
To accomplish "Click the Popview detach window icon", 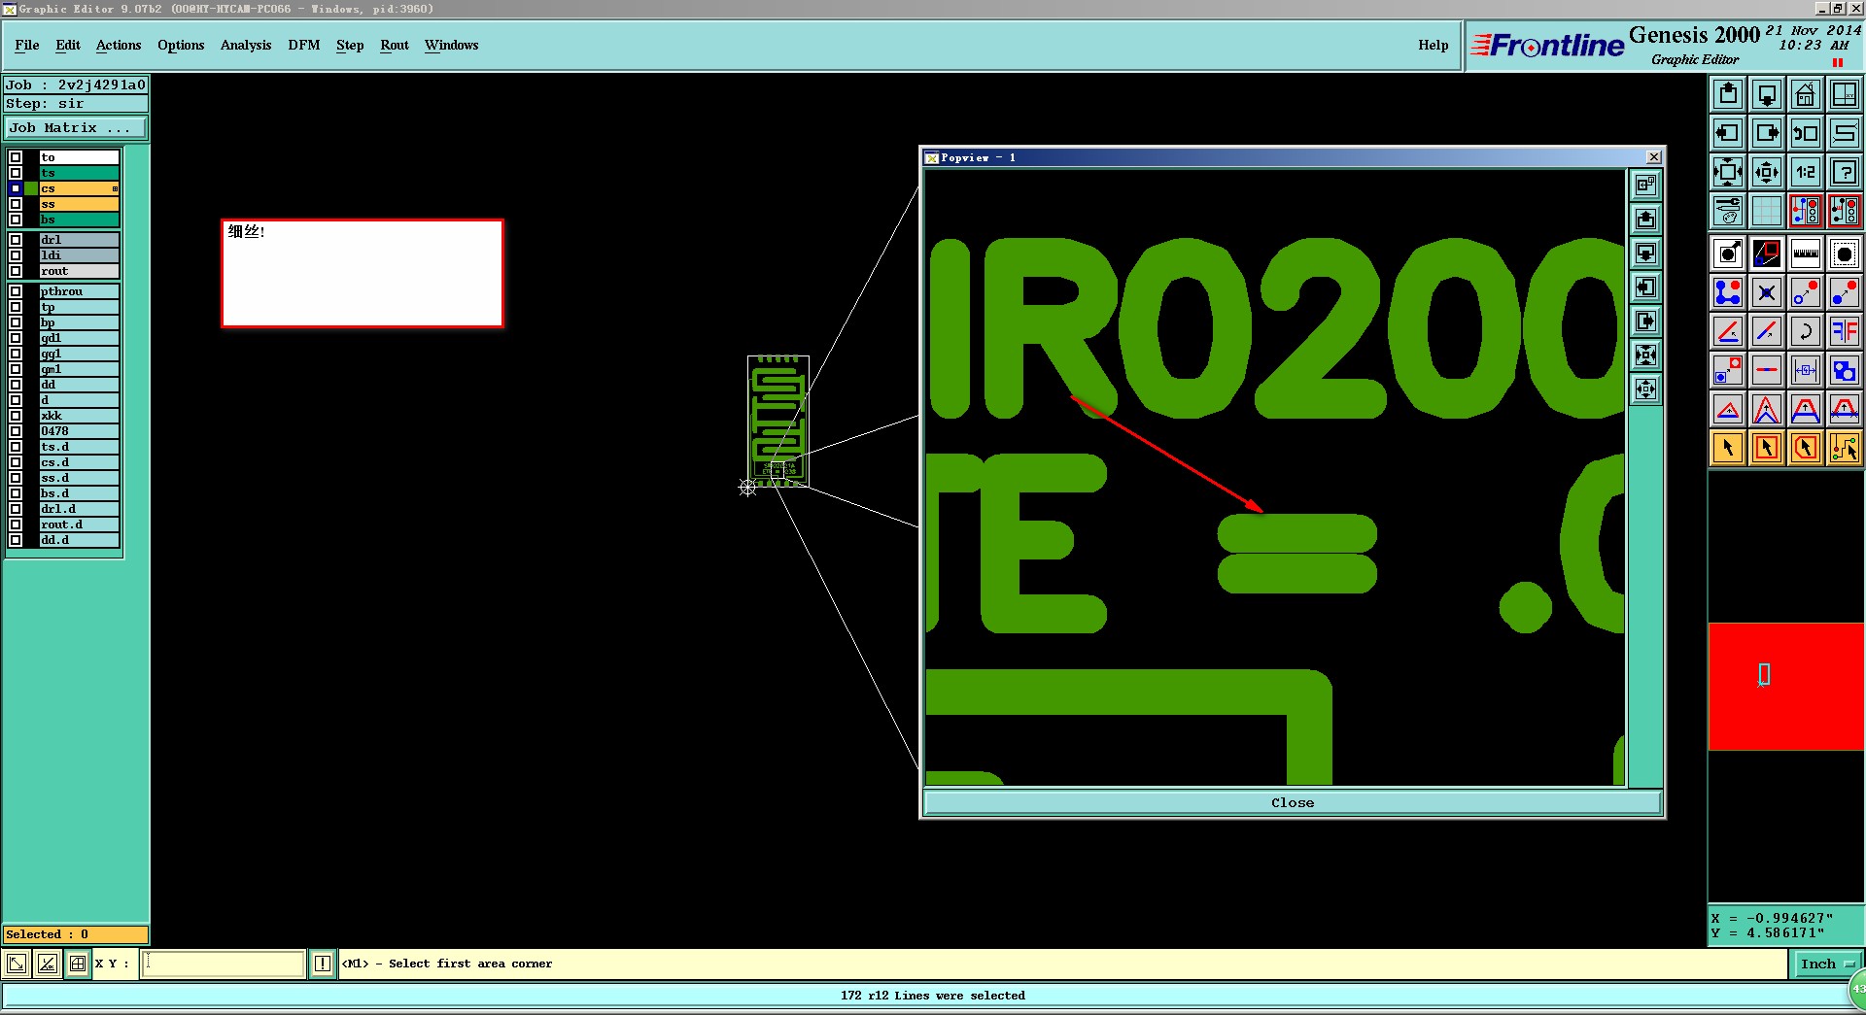I will 1645,185.
